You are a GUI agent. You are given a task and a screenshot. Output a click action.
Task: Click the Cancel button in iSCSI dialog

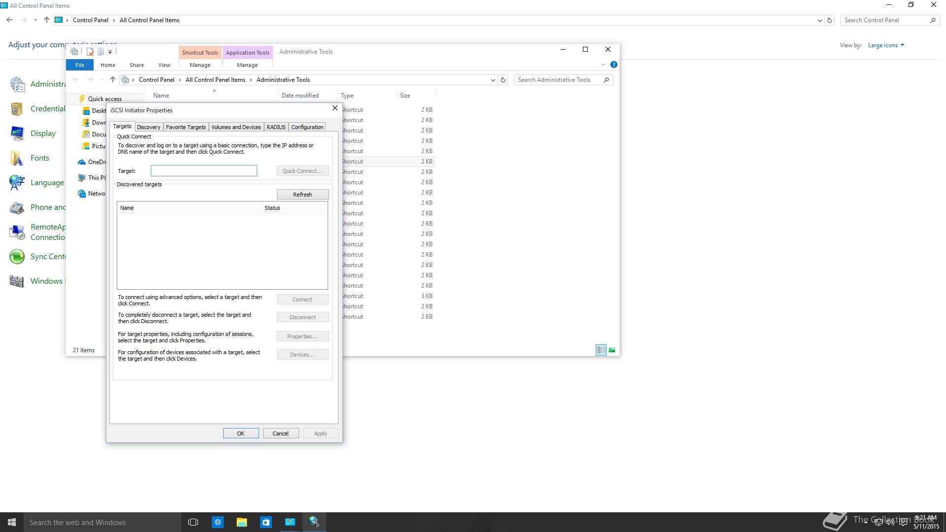(x=280, y=433)
